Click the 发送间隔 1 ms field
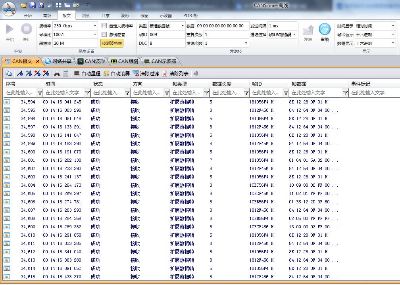Viewport: 400px width, 285px height. coord(282,26)
